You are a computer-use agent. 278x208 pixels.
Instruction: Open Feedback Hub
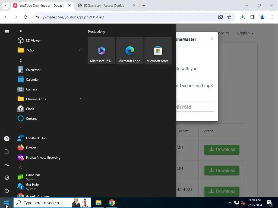[49, 138]
